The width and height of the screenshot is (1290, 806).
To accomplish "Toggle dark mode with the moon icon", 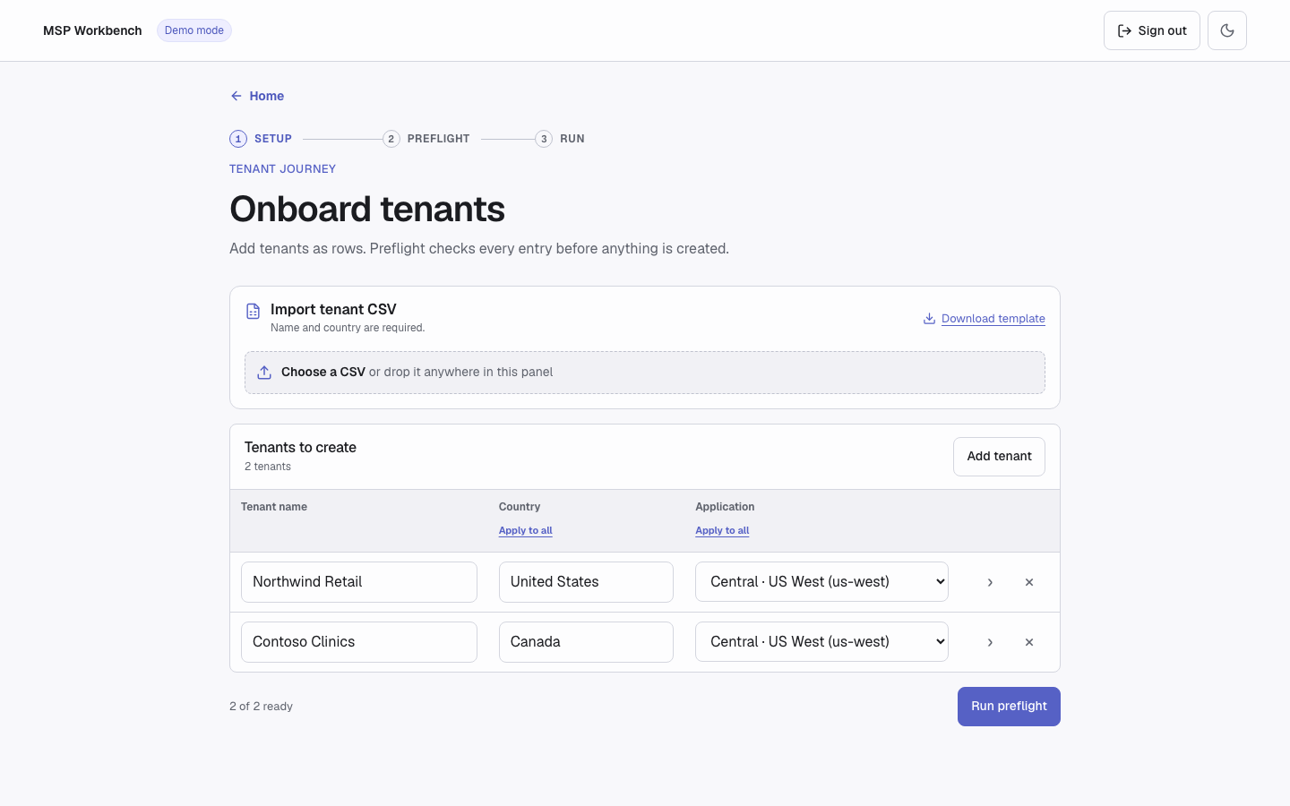I will (x=1227, y=30).
